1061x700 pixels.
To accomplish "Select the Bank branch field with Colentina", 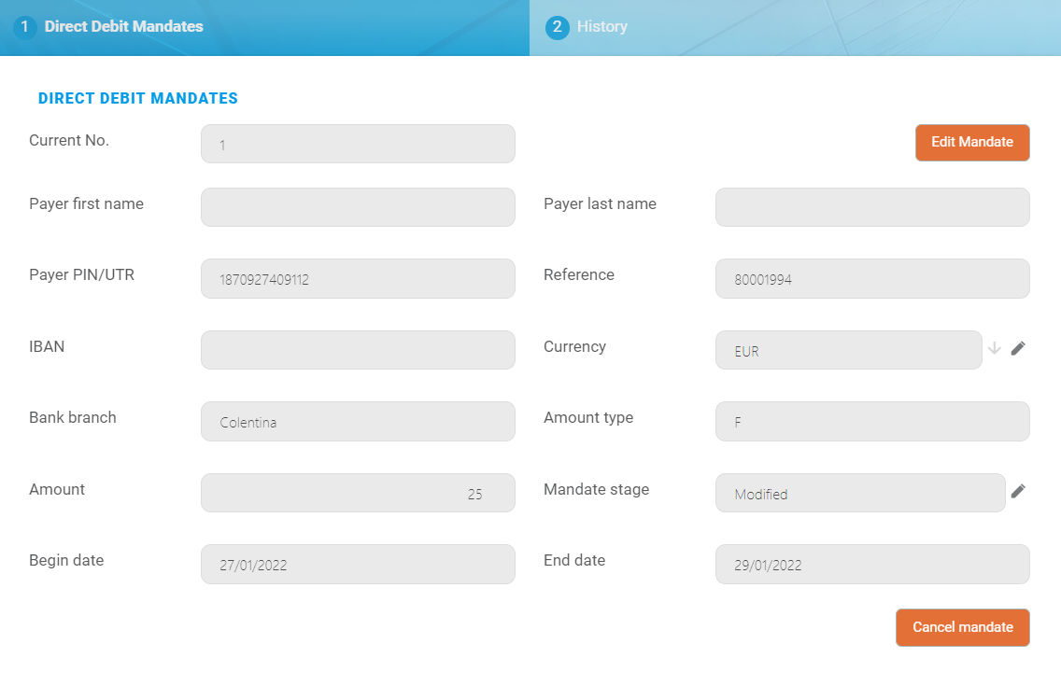I will click(x=358, y=422).
